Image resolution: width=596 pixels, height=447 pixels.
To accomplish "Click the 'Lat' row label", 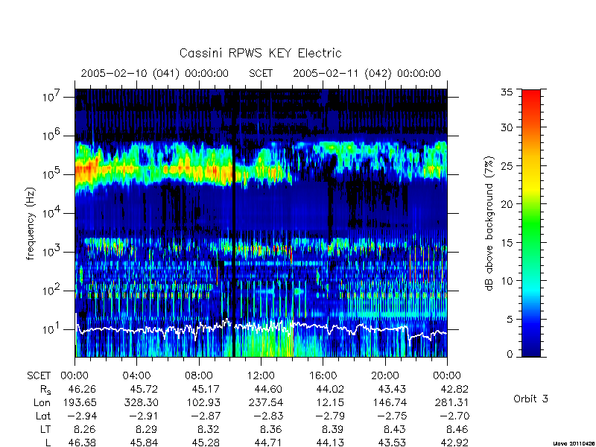I will click(x=43, y=416).
